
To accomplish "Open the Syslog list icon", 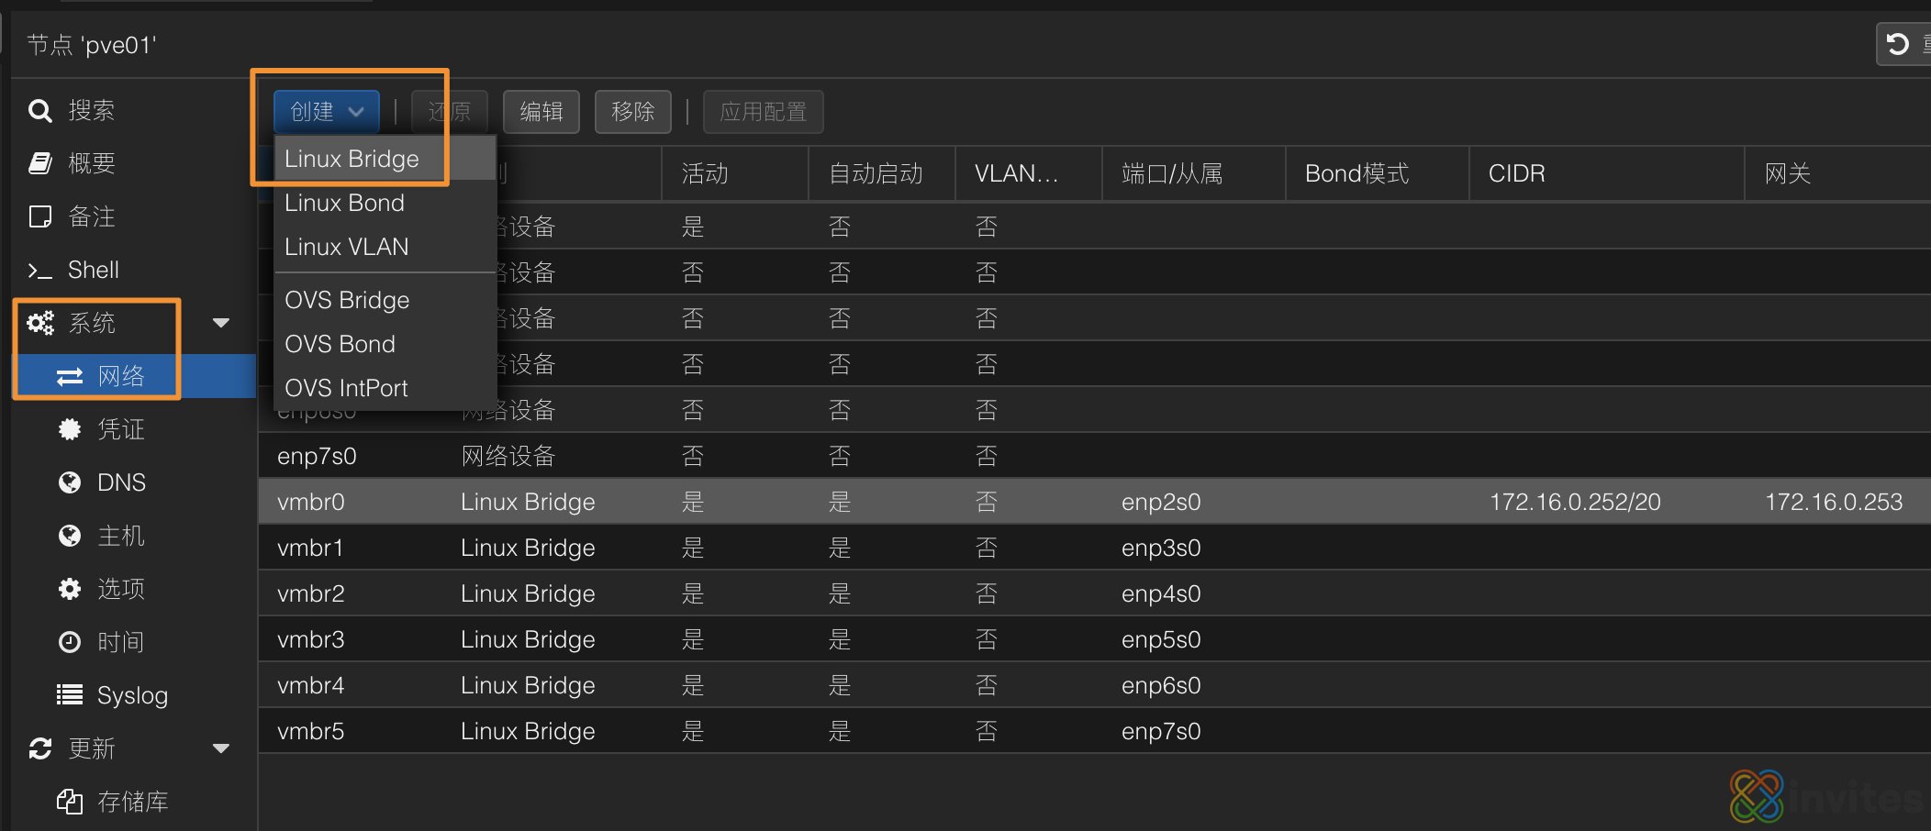I will (70, 695).
